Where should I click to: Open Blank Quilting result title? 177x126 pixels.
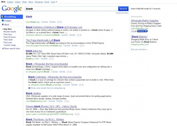pyautogui.click(x=33, y=93)
